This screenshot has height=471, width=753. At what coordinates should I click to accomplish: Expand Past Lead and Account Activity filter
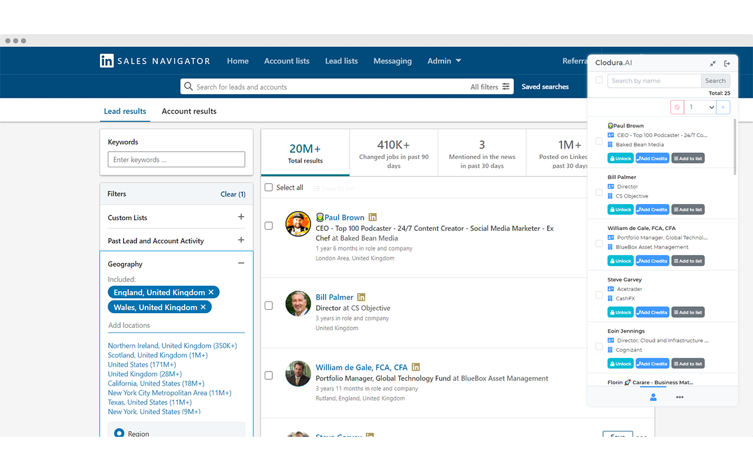point(241,240)
